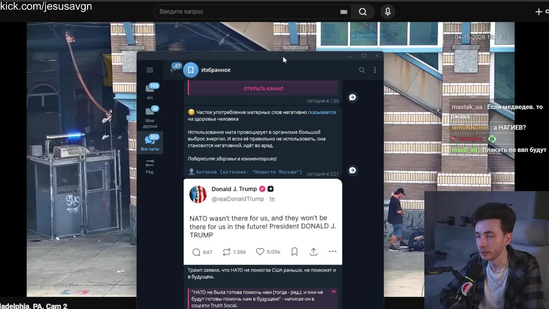The width and height of the screenshot is (549, 309).
Task: Click the streamer webcam overlay
Action: click(x=487, y=250)
